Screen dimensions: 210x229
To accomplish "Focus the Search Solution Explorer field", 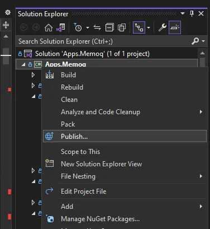I will coord(112,41).
